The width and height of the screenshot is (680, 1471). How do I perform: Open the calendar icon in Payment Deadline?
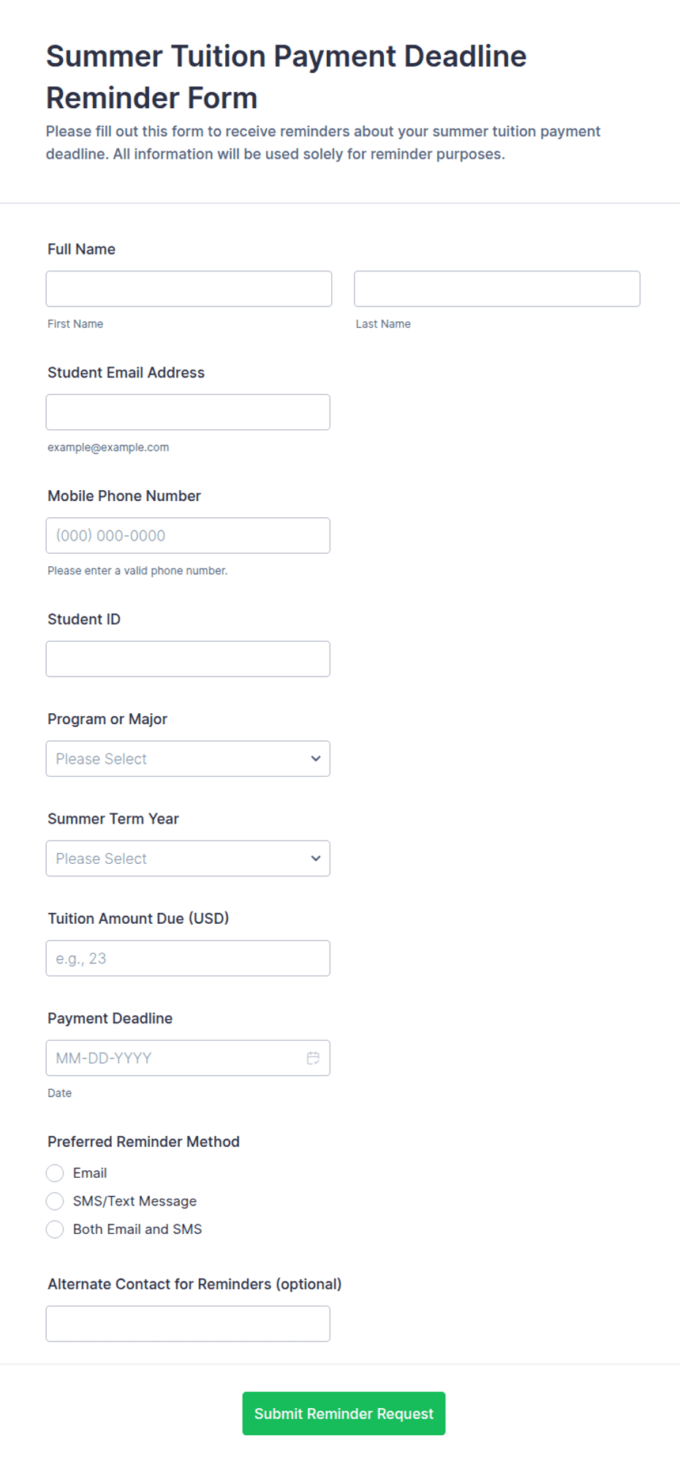click(x=313, y=1058)
